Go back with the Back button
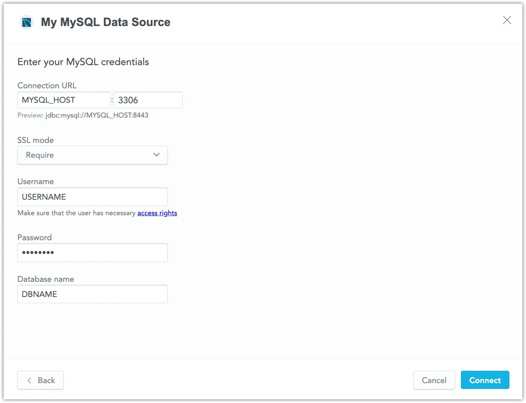The height and width of the screenshot is (403, 526). pyautogui.click(x=41, y=380)
